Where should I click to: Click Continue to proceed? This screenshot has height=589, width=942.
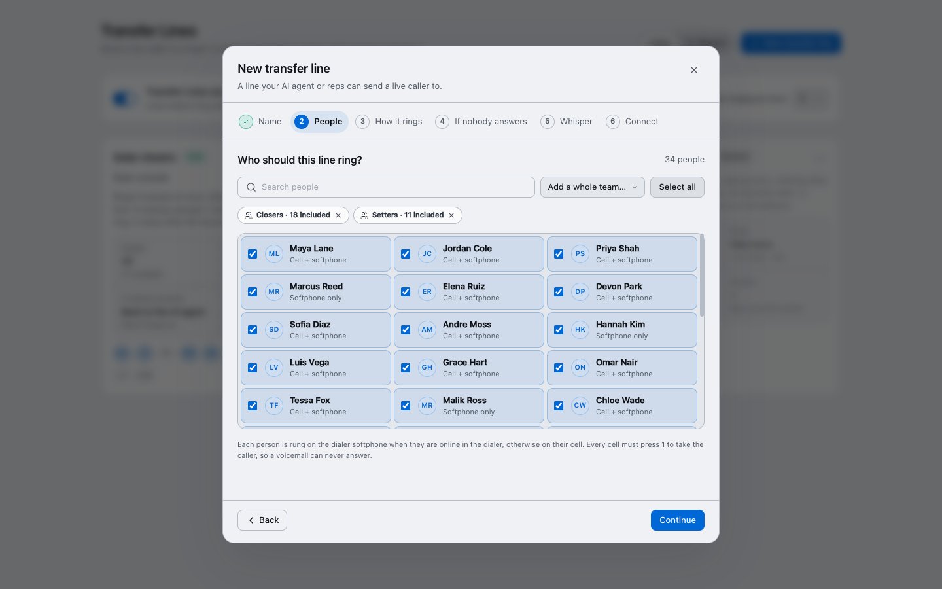678,520
